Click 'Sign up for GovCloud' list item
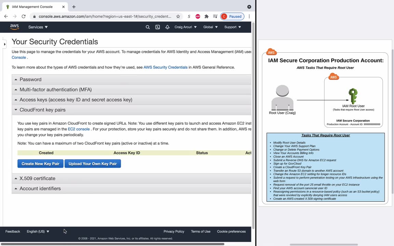The image size is (394, 246). tap(287, 163)
